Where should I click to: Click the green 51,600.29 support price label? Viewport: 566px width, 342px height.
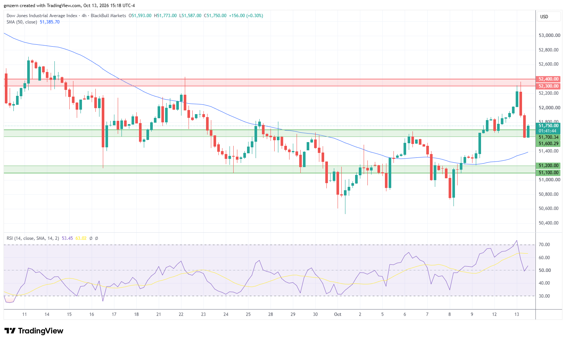548,144
